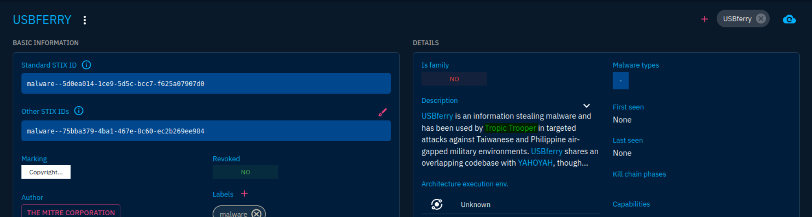The height and width of the screenshot is (217, 812).
Task: Open The MITRE Corporation author
Action: coord(71,211)
